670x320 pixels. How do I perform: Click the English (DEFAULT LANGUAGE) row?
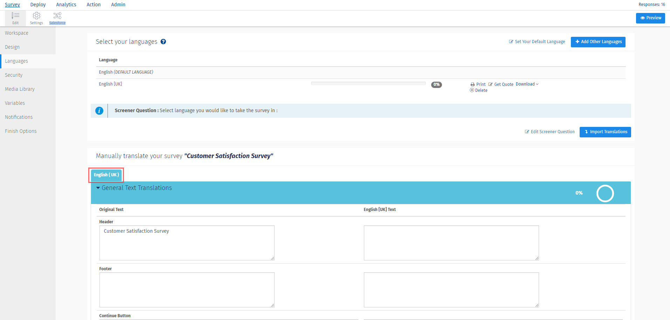(x=361, y=72)
